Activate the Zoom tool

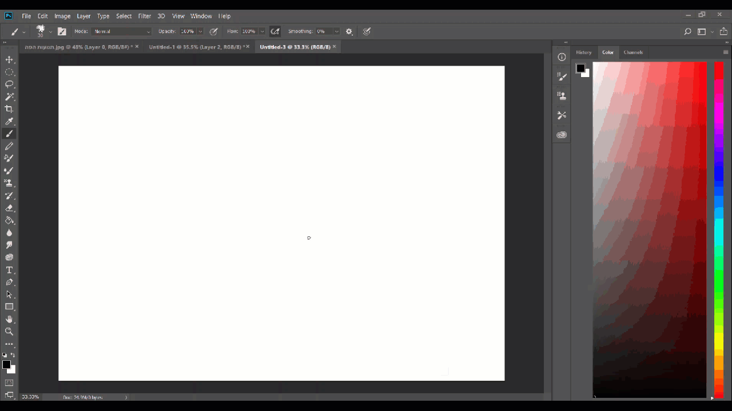pyautogui.click(x=9, y=331)
